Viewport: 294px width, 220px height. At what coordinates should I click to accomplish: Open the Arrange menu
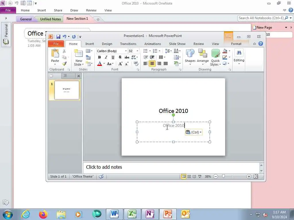pos(203,57)
